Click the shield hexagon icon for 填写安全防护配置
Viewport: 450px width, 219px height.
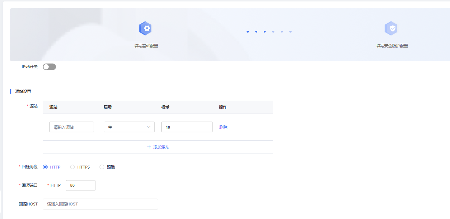click(391, 28)
